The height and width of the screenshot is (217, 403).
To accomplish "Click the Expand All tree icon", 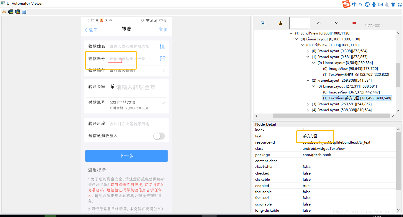I will click(x=263, y=23).
